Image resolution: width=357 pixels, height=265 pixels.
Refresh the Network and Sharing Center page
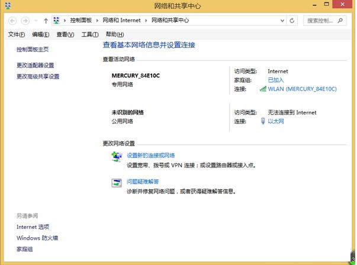pyautogui.click(x=292, y=21)
